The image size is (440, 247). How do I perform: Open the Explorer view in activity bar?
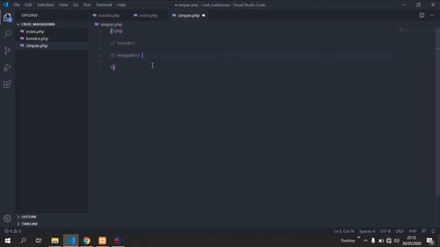coord(8,18)
